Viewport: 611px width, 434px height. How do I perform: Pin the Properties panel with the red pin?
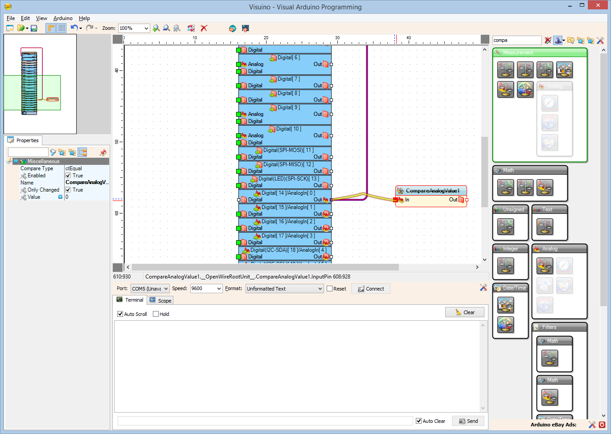click(103, 152)
